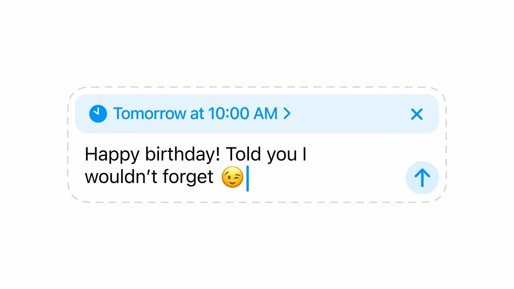Click the word "Tomorrow" in the banner
This screenshot has height=289, width=514.
(x=149, y=114)
